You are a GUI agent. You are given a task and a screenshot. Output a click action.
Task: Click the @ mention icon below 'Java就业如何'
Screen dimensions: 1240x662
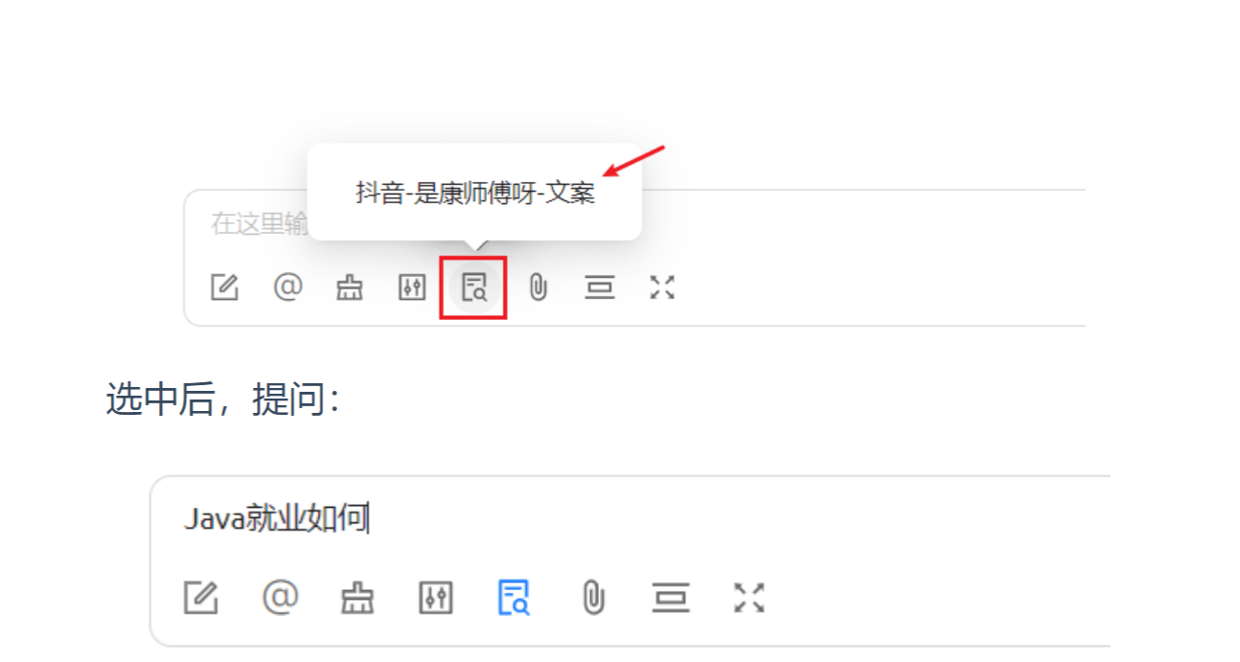click(x=281, y=598)
